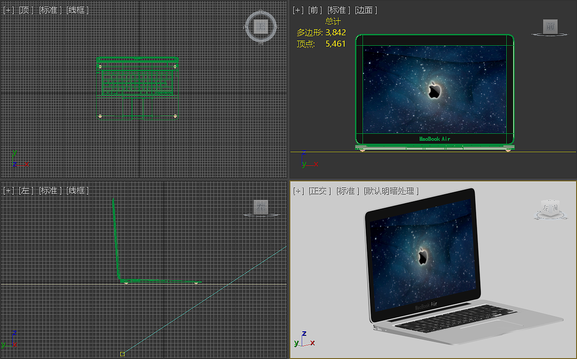Click the MacBook Air label in front viewport
The image size is (577, 359).
(435, 139)
